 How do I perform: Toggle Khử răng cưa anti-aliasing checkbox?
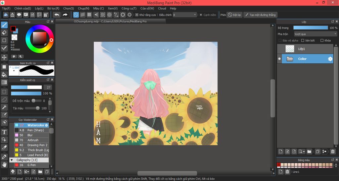point(137,15)
